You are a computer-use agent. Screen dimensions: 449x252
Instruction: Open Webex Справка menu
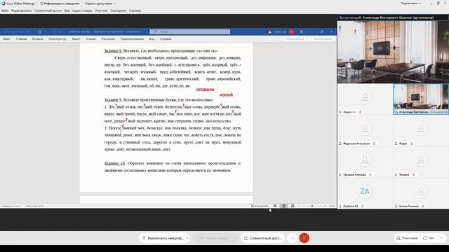[135, 10]
